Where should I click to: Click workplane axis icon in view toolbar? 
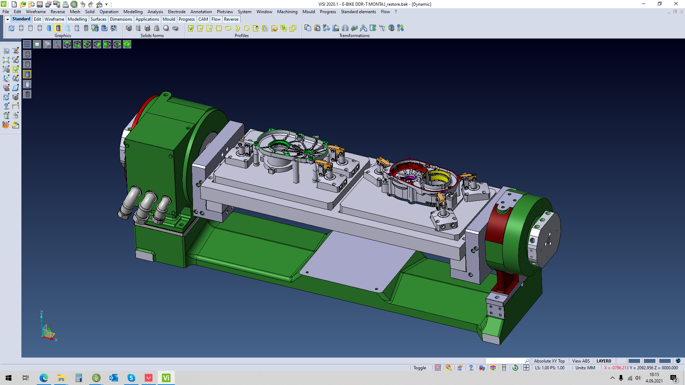pos(57,44)
